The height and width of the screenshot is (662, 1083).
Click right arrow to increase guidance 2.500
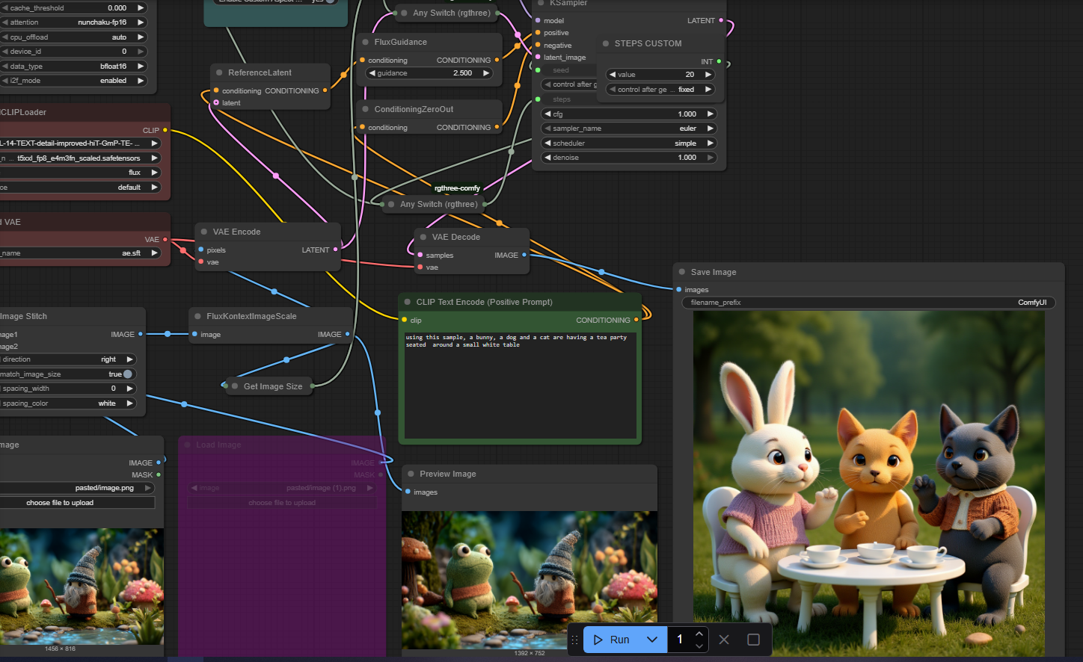pos(486,73)
